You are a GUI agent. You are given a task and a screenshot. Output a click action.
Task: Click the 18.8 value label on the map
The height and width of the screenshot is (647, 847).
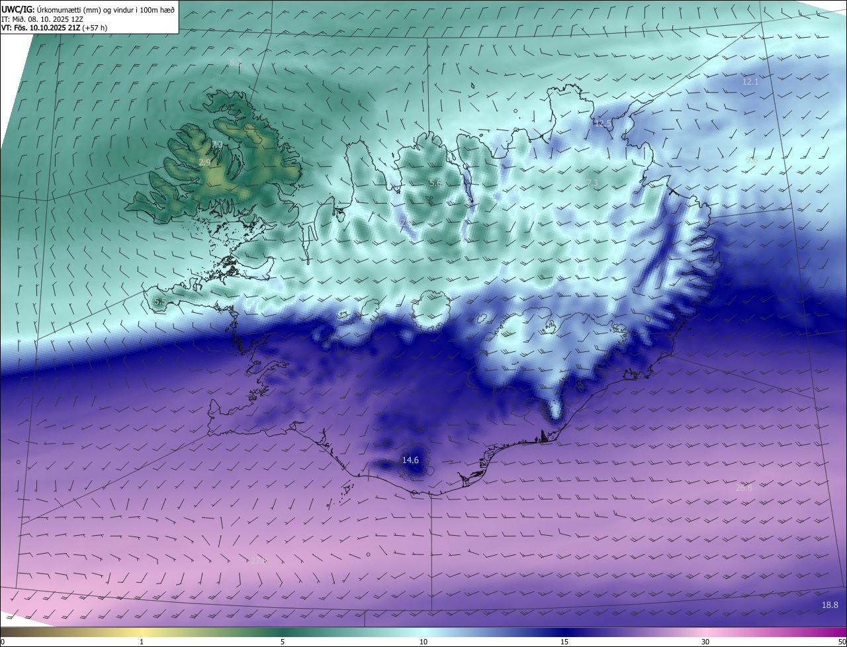click(830, 605)
